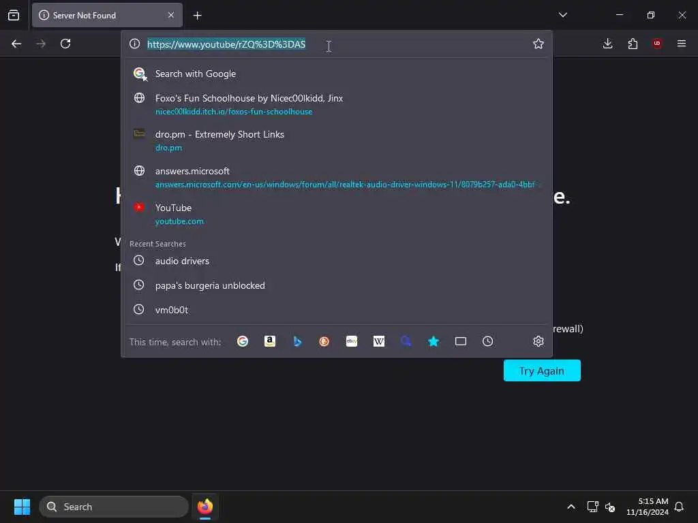Search this time with Wikipedia icon
The height and width of the screenshot is (523, 698).
tap(379, 342)
